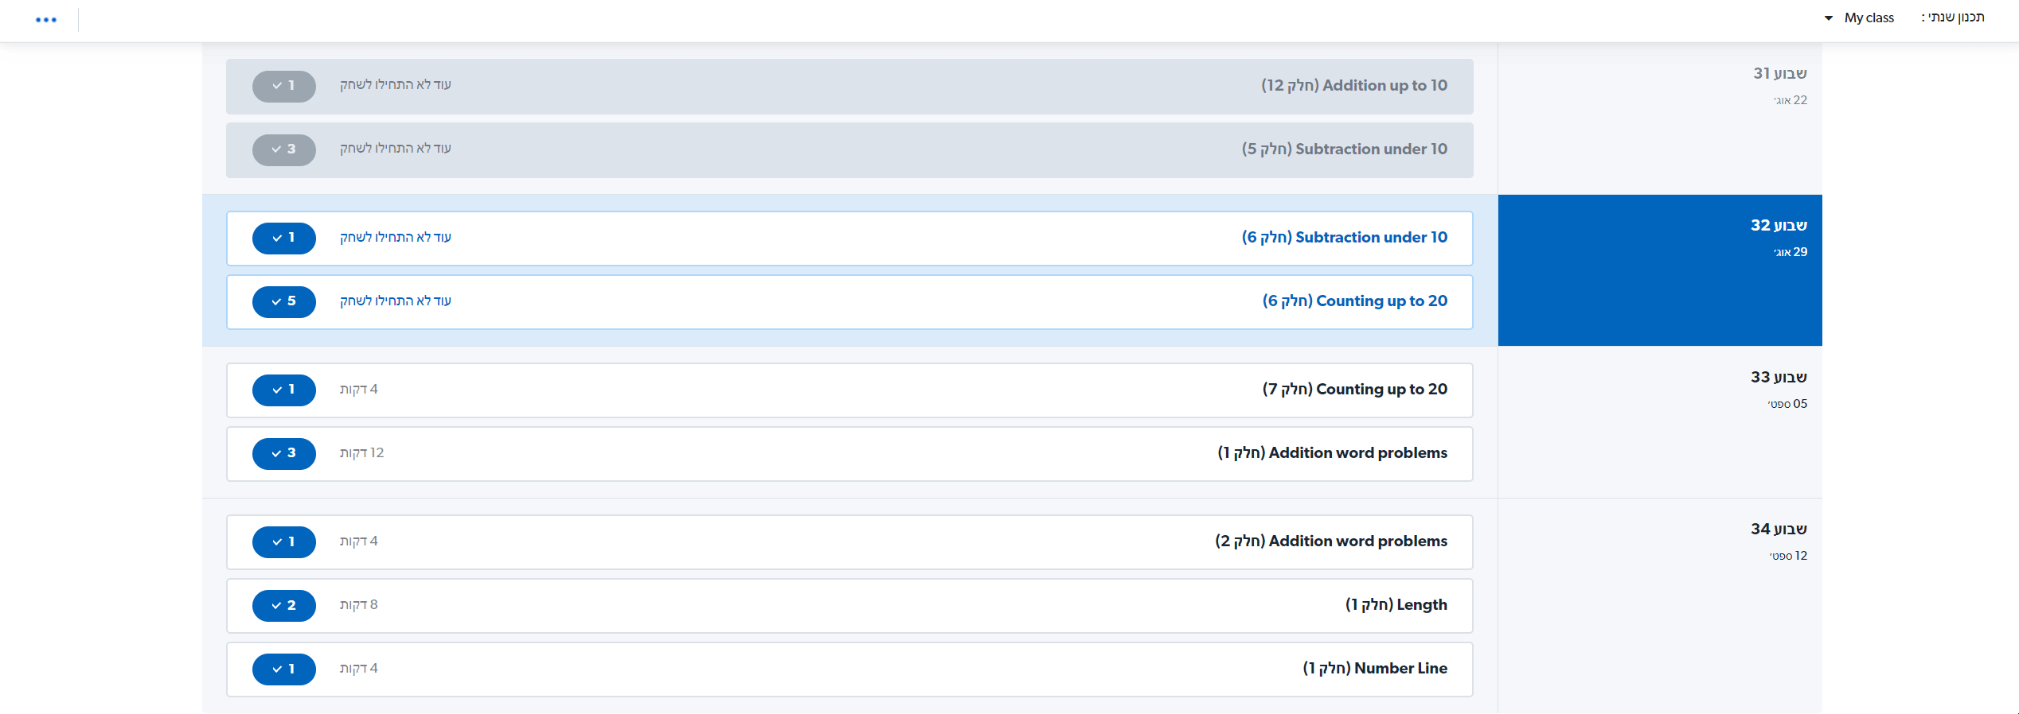This screenshot has width=2019, height=714.
Task: Open the Number Line part 1 row
Action: coord(849,669)
